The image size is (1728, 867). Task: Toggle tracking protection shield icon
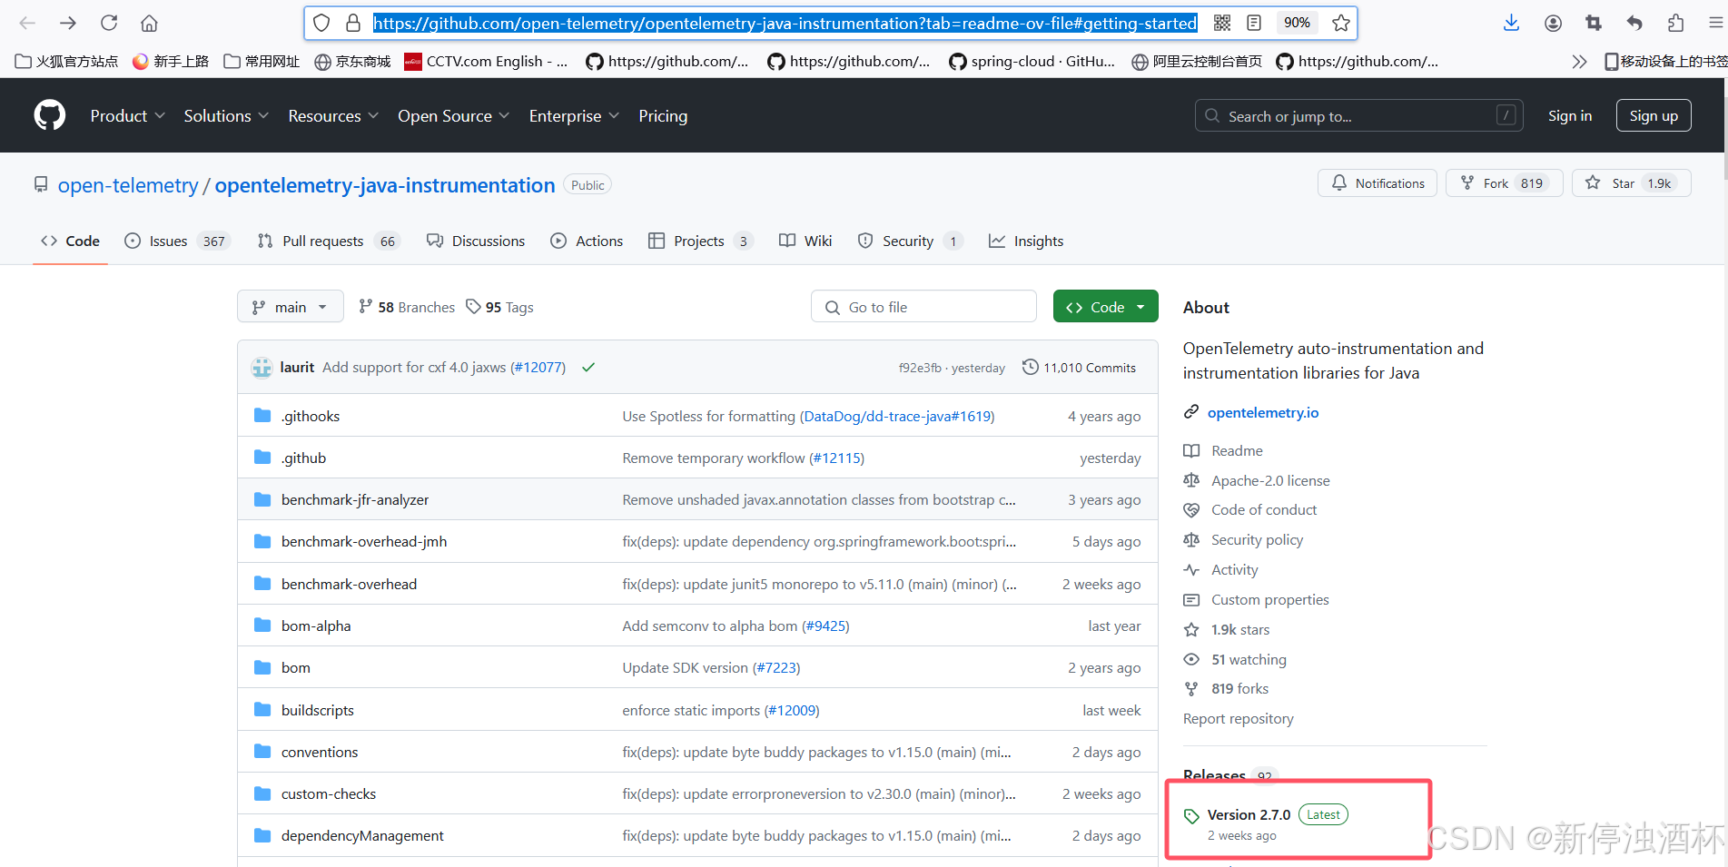click(321, 23)
